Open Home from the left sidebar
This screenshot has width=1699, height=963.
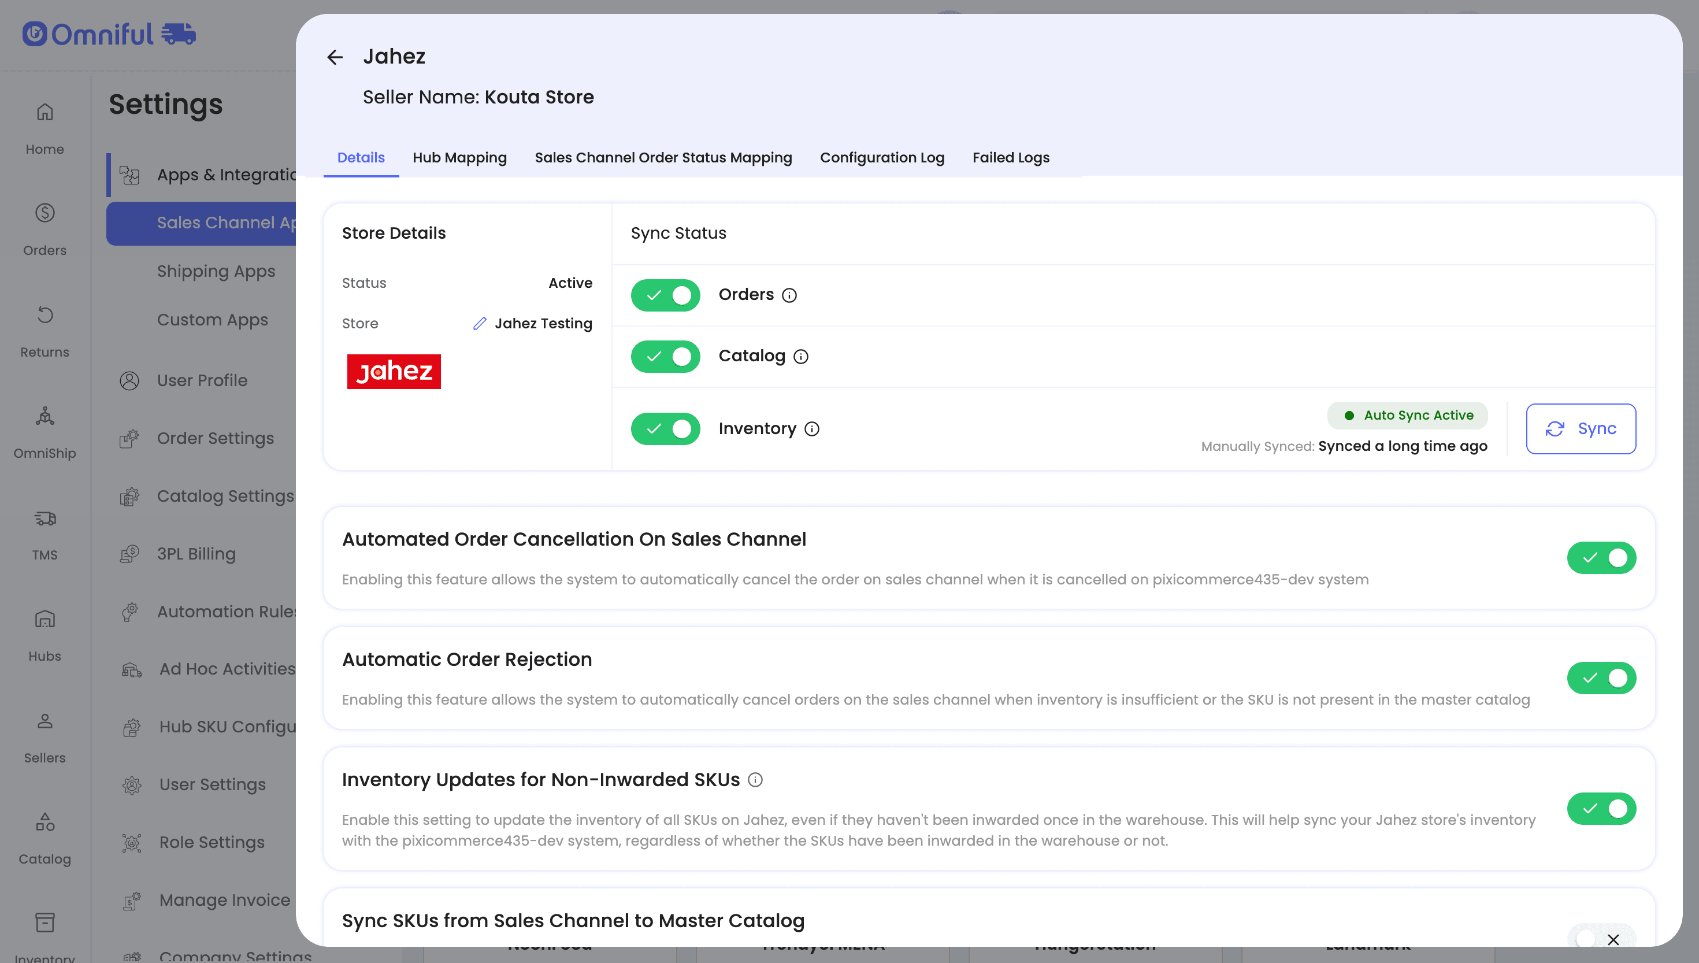coord(44,128)
